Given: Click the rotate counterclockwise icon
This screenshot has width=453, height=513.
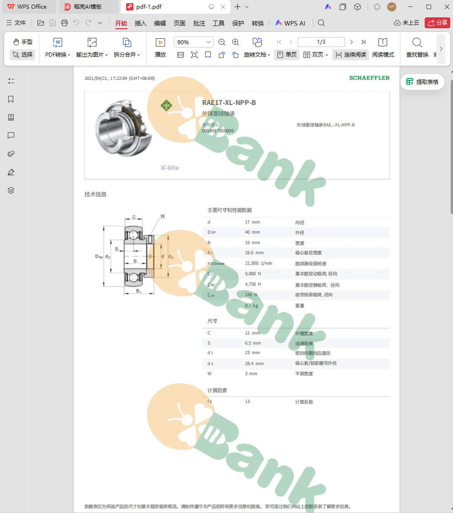Looking at the screenshot, I should (x=222, y=55).
